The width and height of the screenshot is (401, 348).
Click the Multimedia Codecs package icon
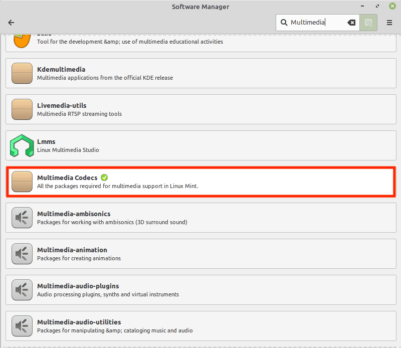(22, 182)
